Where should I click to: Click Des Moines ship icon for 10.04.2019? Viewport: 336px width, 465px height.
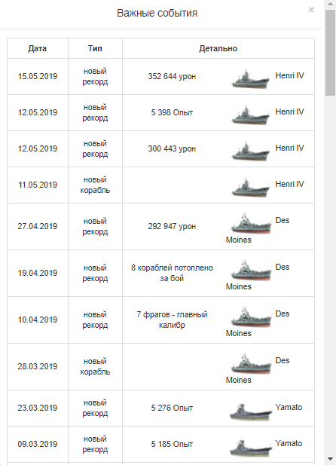coord(251,317)
